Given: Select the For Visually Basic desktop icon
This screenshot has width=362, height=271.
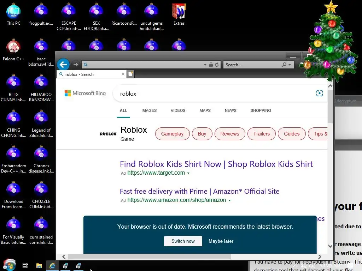Looking at the screenshot, I should click(x=14, y=231).
